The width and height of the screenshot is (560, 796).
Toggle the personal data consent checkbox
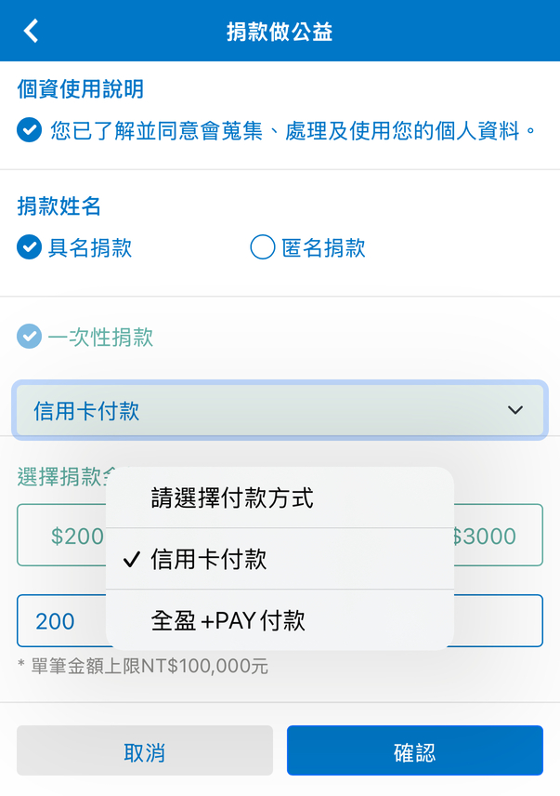coord(30,130)
